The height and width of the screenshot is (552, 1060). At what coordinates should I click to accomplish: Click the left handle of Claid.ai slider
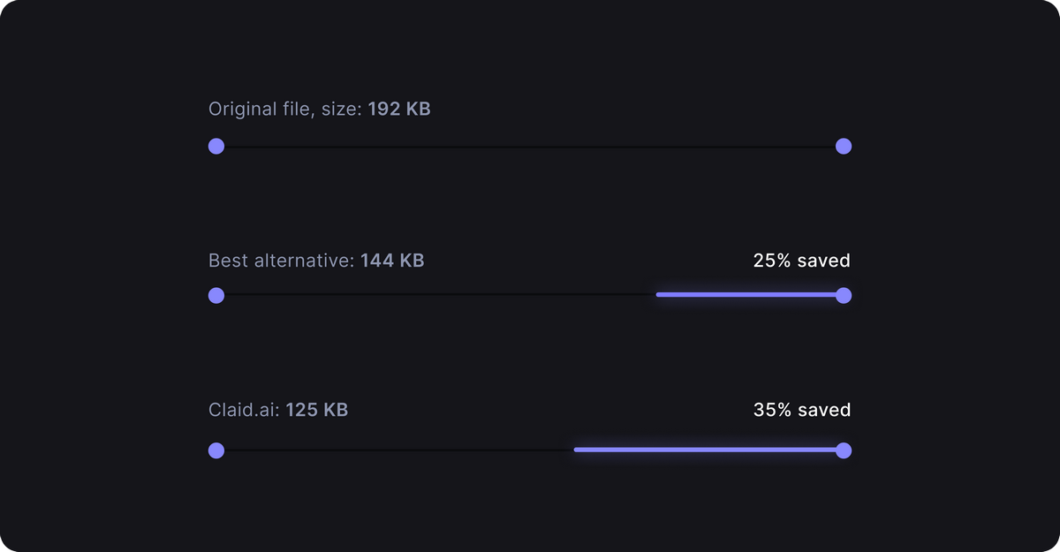coord(216,450)
